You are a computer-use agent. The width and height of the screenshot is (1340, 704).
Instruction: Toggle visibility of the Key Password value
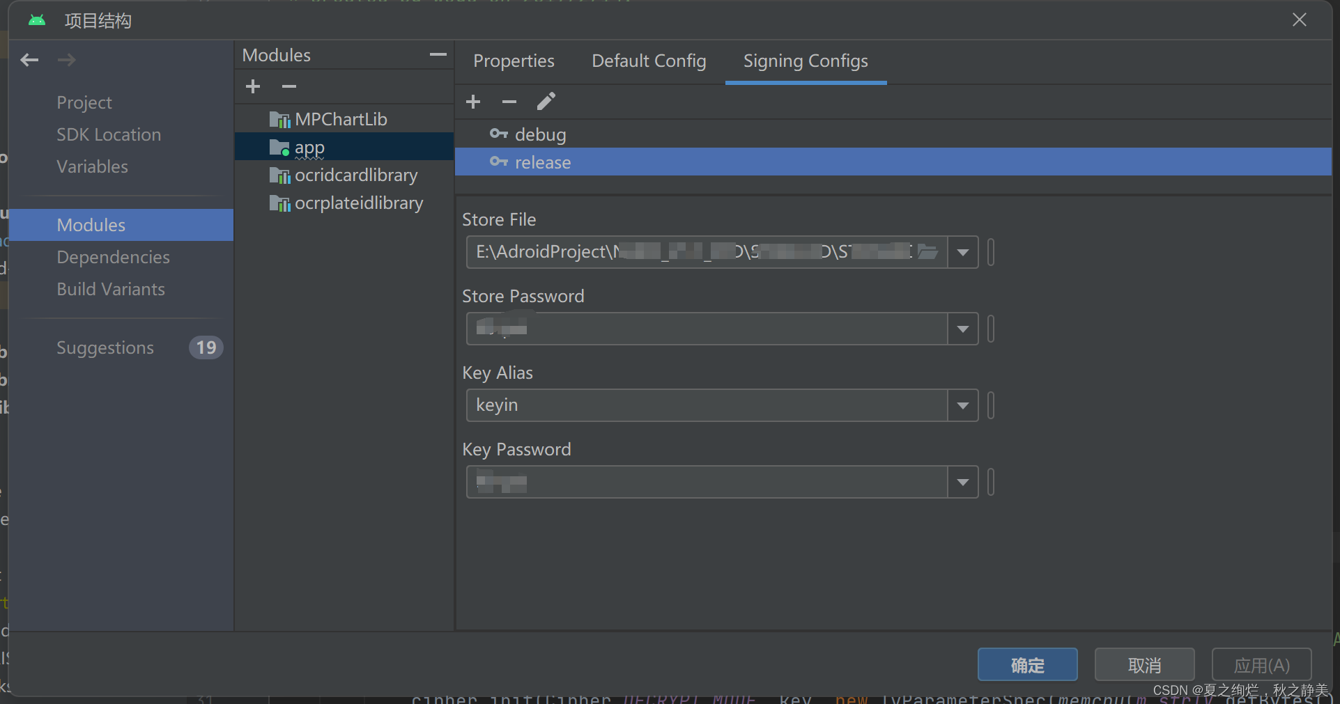coord(990,482)
